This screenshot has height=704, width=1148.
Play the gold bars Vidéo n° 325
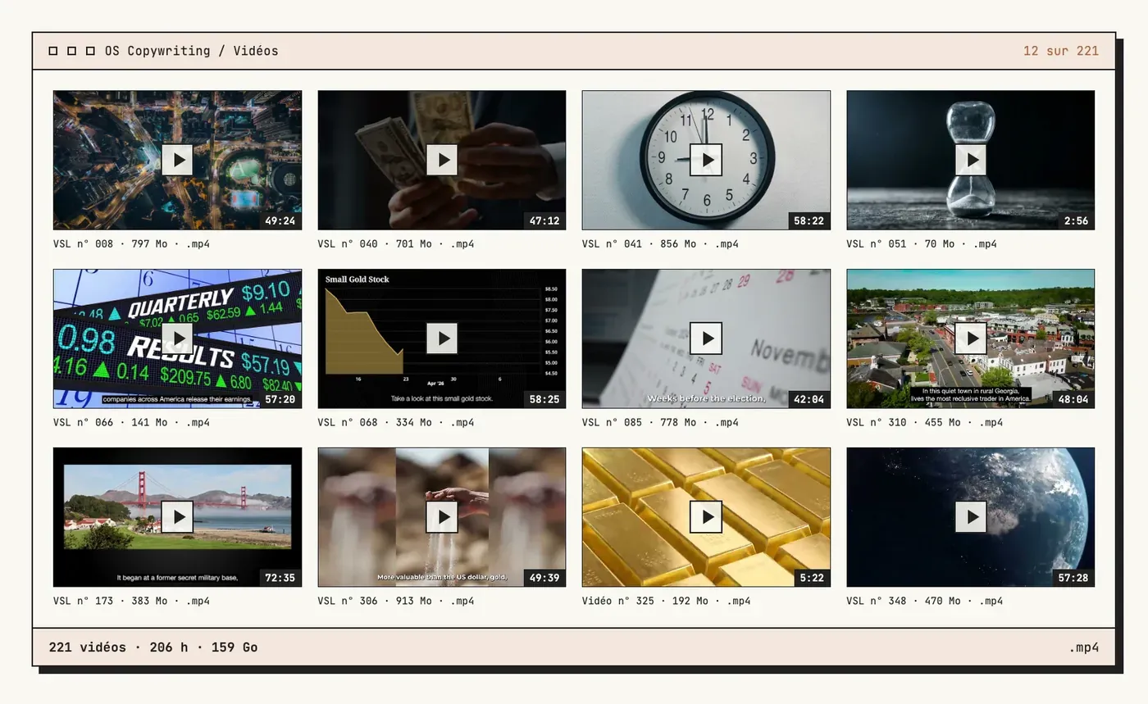coord(706,517)
